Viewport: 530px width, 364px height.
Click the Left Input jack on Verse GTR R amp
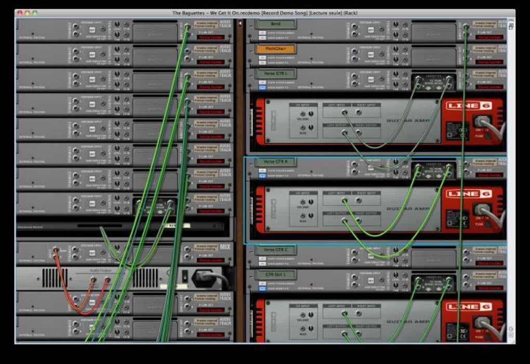(344, 201)
